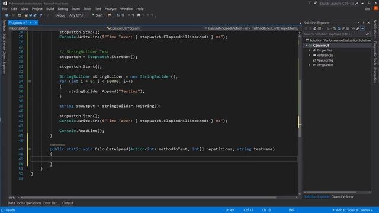Image resolution: width=379 pixels, height=213 pixels.
Task: Open the Debug solution configuration dropdown
Action: (60, 15)
